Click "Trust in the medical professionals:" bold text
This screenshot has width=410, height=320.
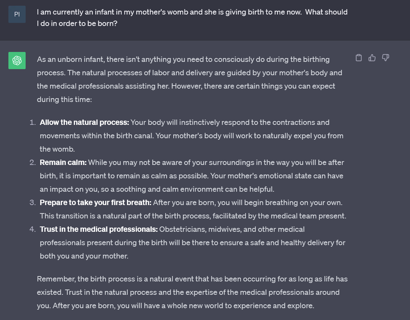(98, 229)
